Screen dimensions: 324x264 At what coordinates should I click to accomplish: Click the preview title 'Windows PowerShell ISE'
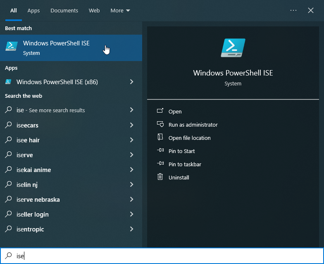pos(233,73)
